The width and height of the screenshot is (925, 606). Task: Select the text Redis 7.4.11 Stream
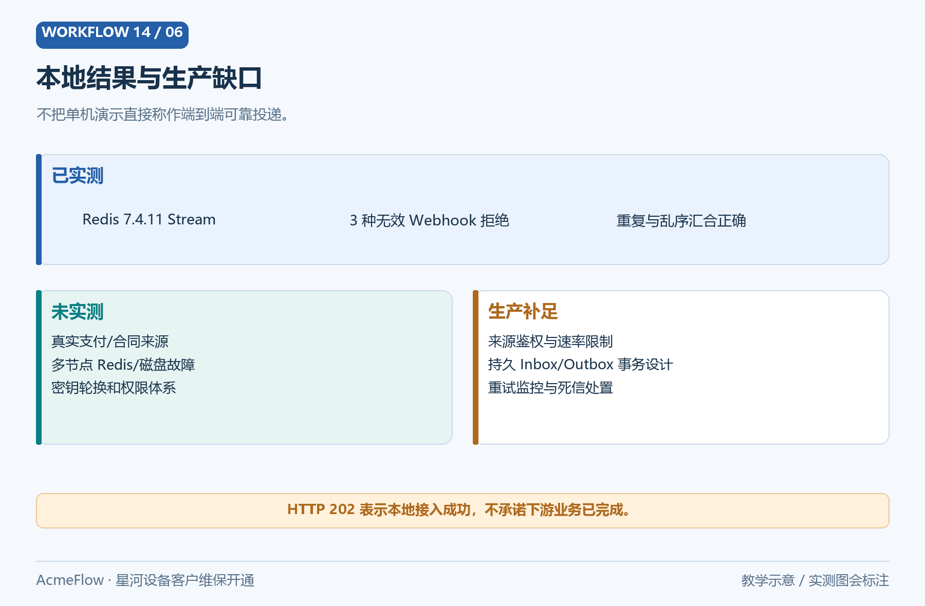pyautogui.click(x=149, y=220)
